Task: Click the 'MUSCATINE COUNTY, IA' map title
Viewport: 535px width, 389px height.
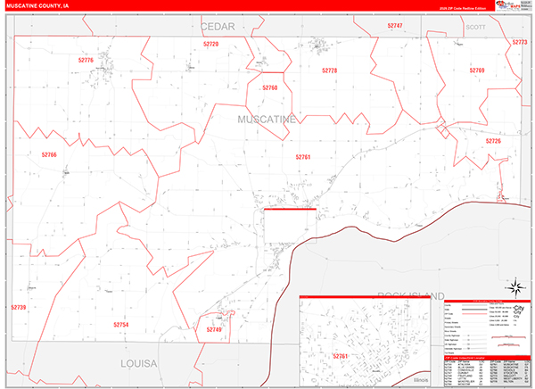Action: tap(37, 6)
